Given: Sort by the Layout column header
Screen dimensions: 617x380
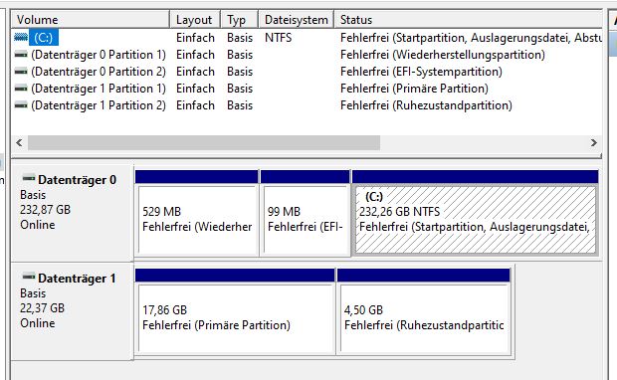Looking at the screenshot, I should [x=195, y=20].
